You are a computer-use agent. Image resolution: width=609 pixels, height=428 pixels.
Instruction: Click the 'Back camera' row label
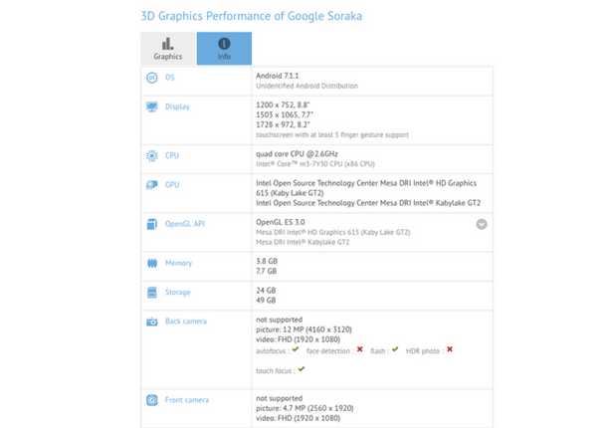186,321
